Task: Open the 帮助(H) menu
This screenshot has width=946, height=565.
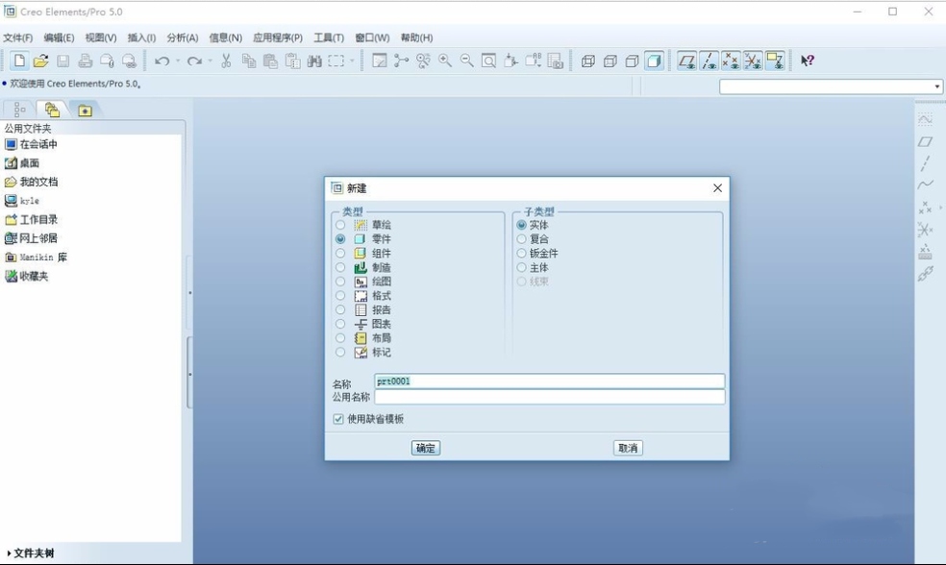Action: (x=417, y=37)
